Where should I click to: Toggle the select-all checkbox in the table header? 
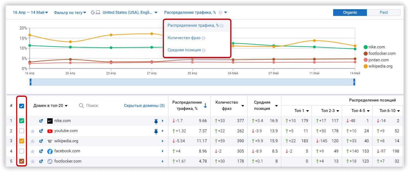click(22, 106)
